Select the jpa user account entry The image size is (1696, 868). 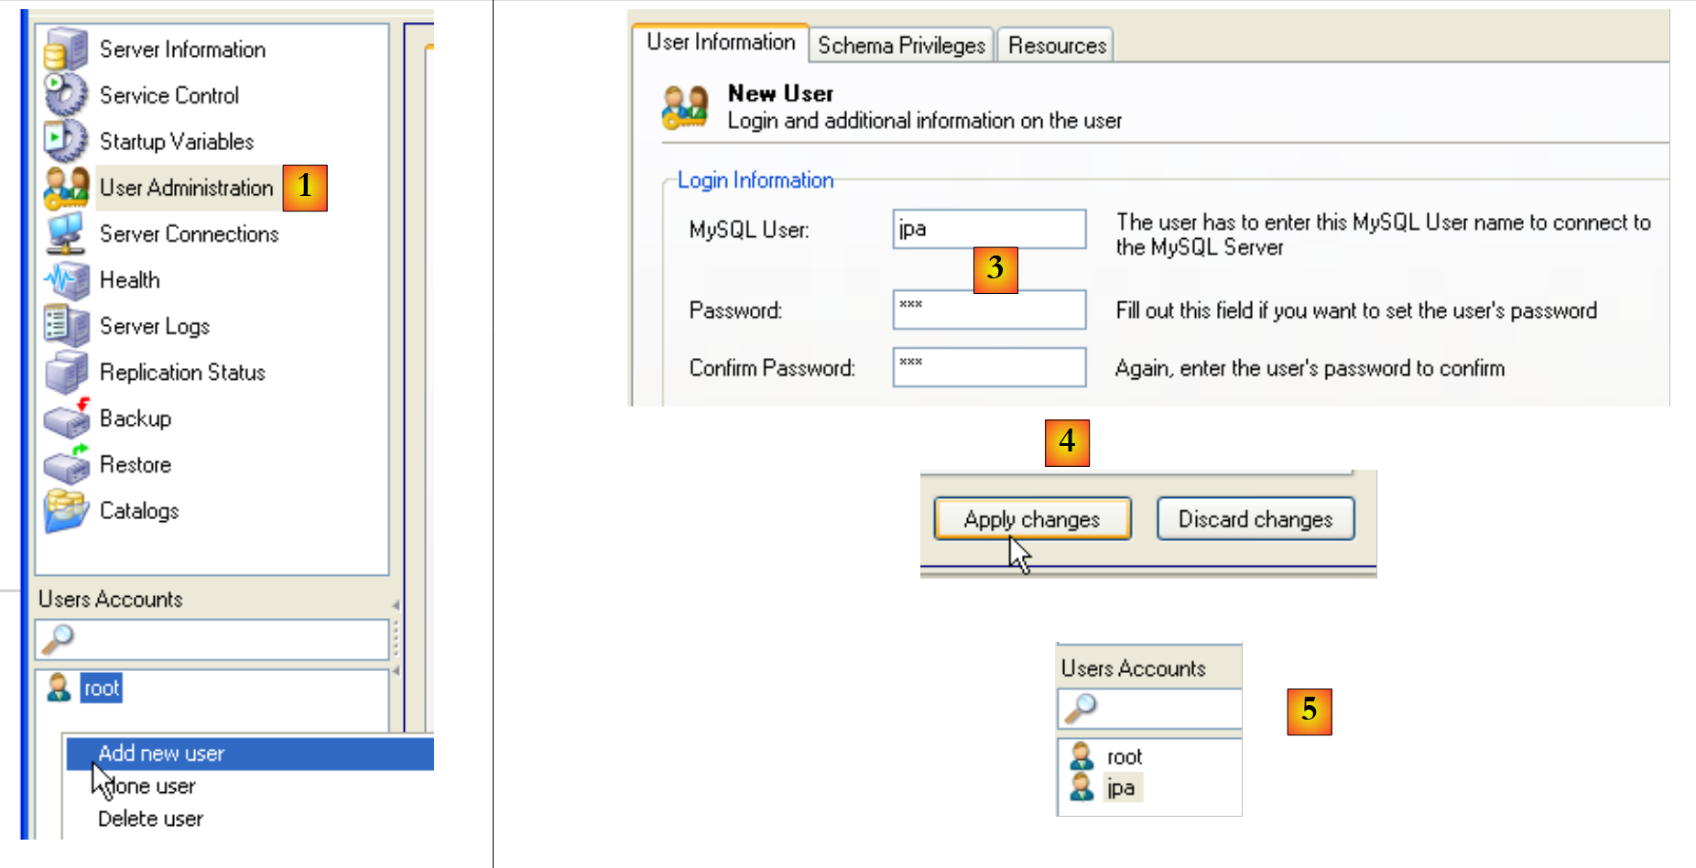(1121, 787)
